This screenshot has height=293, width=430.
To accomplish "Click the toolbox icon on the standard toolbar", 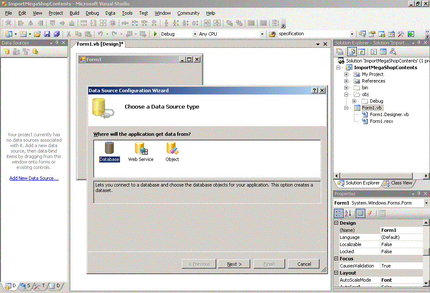I will coord(401,34).
